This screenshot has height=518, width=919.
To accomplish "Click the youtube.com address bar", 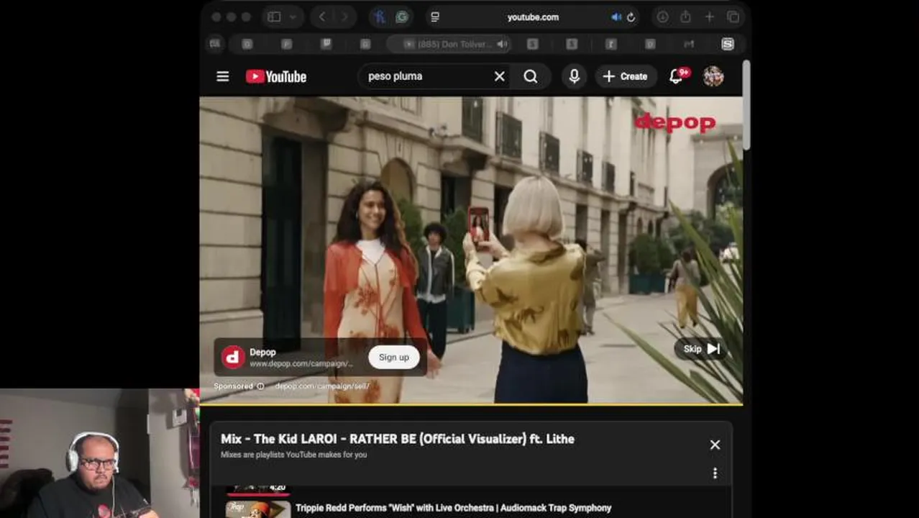I will (533, 17).
